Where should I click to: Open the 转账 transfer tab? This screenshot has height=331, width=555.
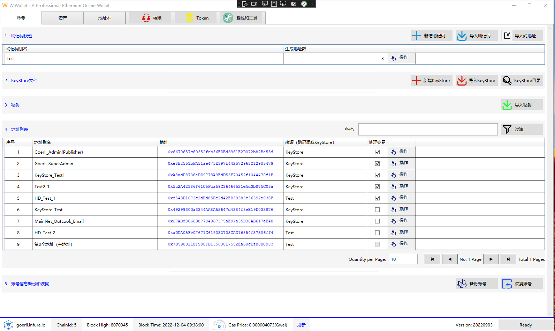coord(150,18)
